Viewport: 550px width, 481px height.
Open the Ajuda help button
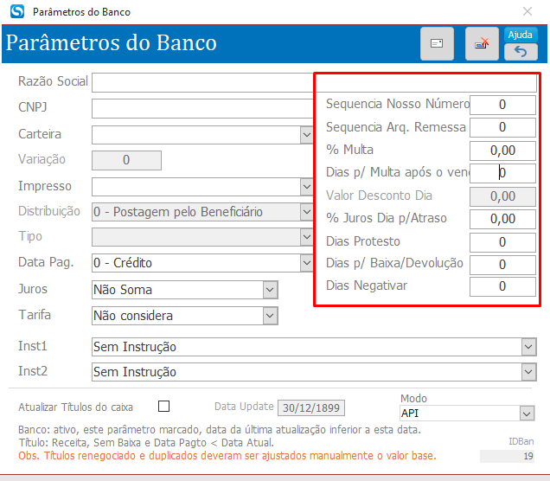(x=520, y=35)
